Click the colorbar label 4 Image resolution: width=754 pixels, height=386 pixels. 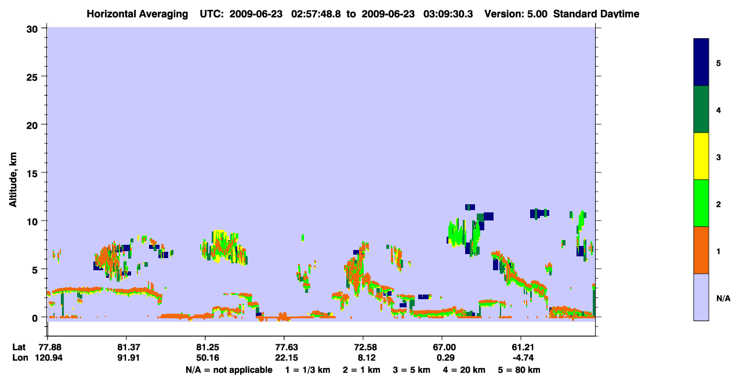(x=719, y=109)
